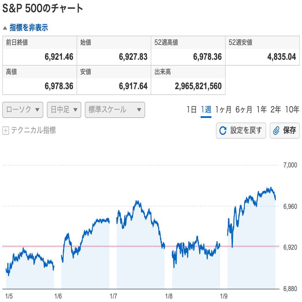Click the 指標を非表示 link
Viewport: 302px width, 302px height.
click(29, 28)
